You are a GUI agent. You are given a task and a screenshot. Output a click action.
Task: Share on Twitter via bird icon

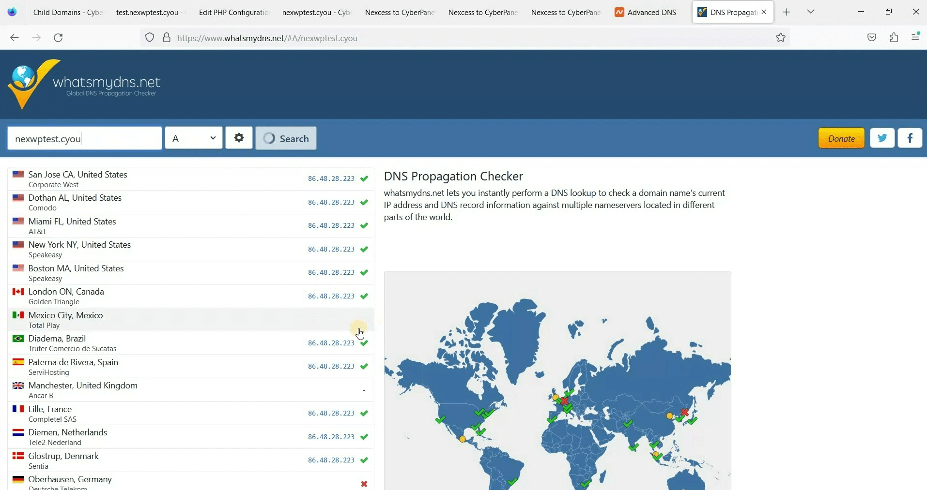[882, 138]
